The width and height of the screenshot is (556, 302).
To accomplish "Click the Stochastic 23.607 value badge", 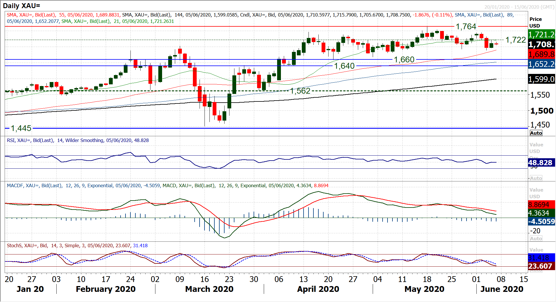I will (x=541, y=266).
